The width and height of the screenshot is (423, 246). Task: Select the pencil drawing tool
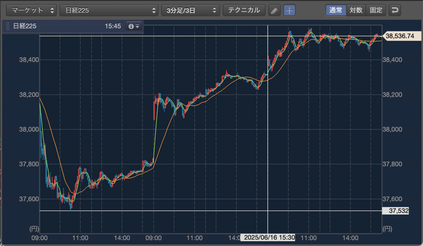pyautogui.click(x=274, y=10)
